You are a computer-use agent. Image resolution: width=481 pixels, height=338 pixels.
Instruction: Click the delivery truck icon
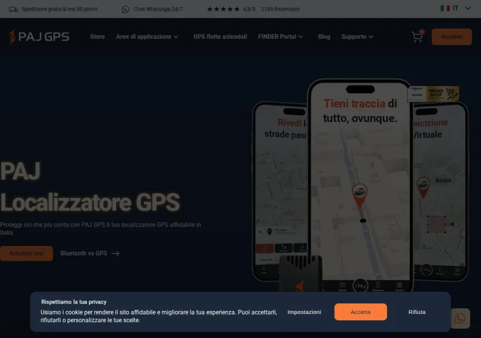tap(13, 9)
